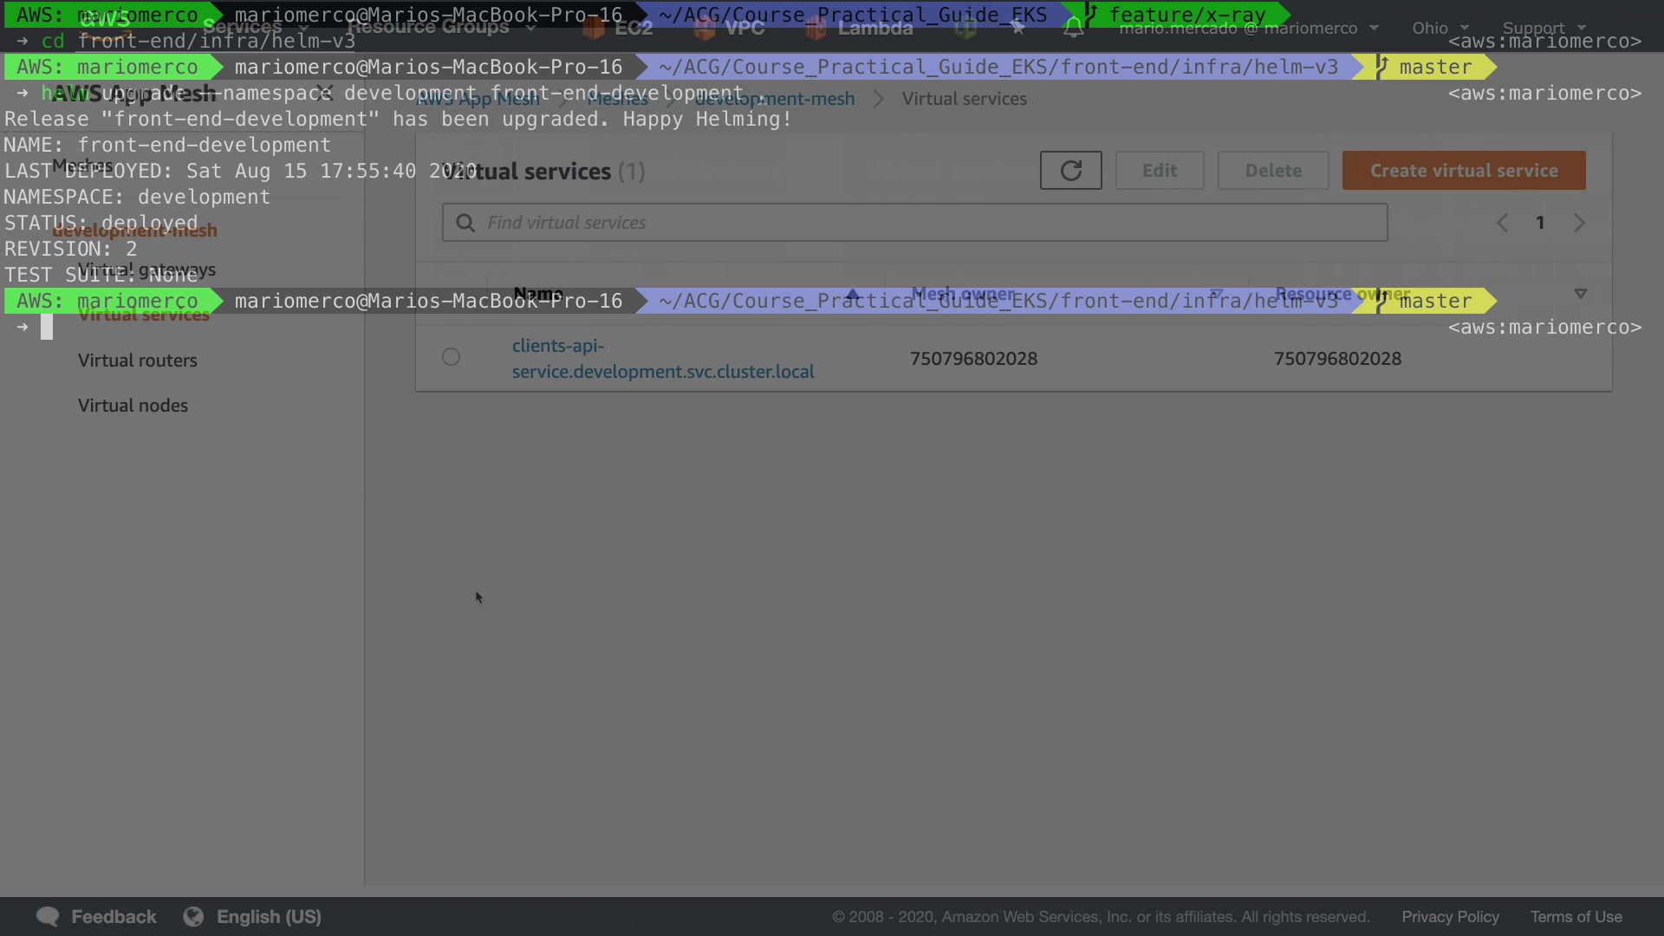This screenshot has height=936, width=1664.
Task: Click the VPC shortcut icon
Action: (x=705, y=28)
